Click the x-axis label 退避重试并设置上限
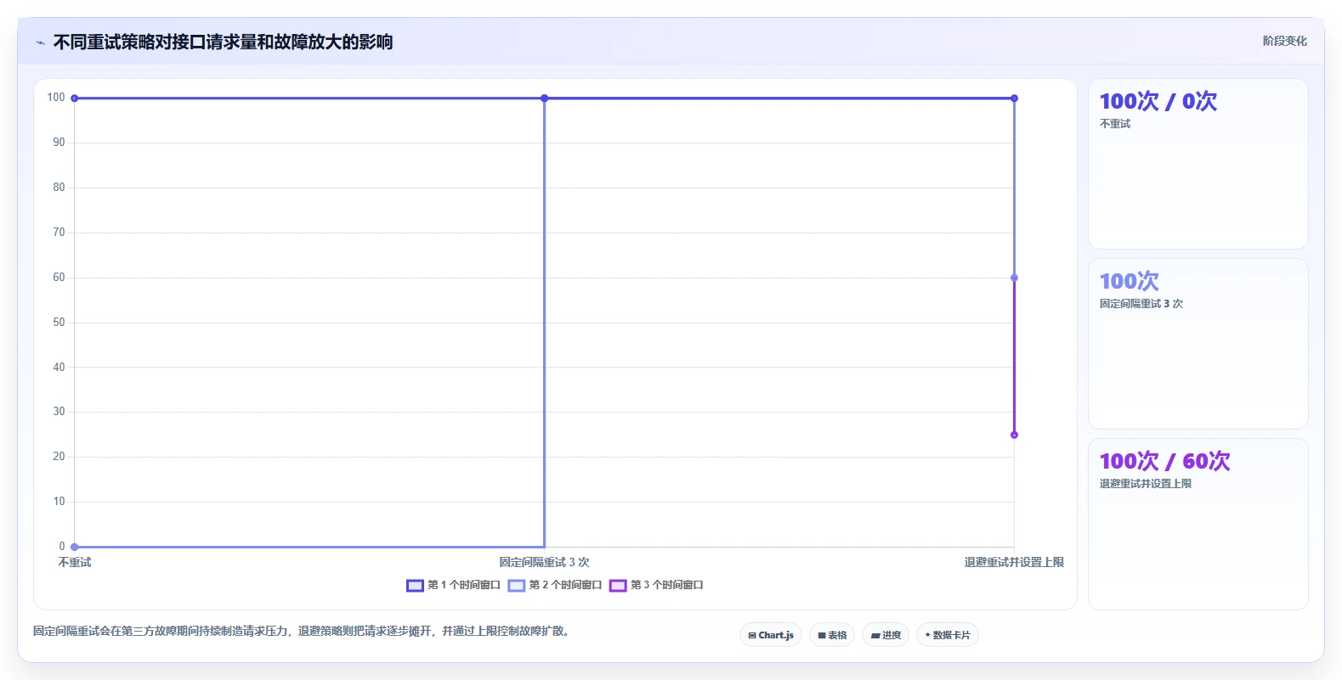1342x680 pixels. coord(1014,562)
